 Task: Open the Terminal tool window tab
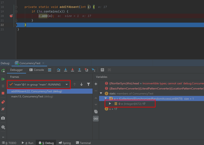pyautogui.click(x=83, y=143)
